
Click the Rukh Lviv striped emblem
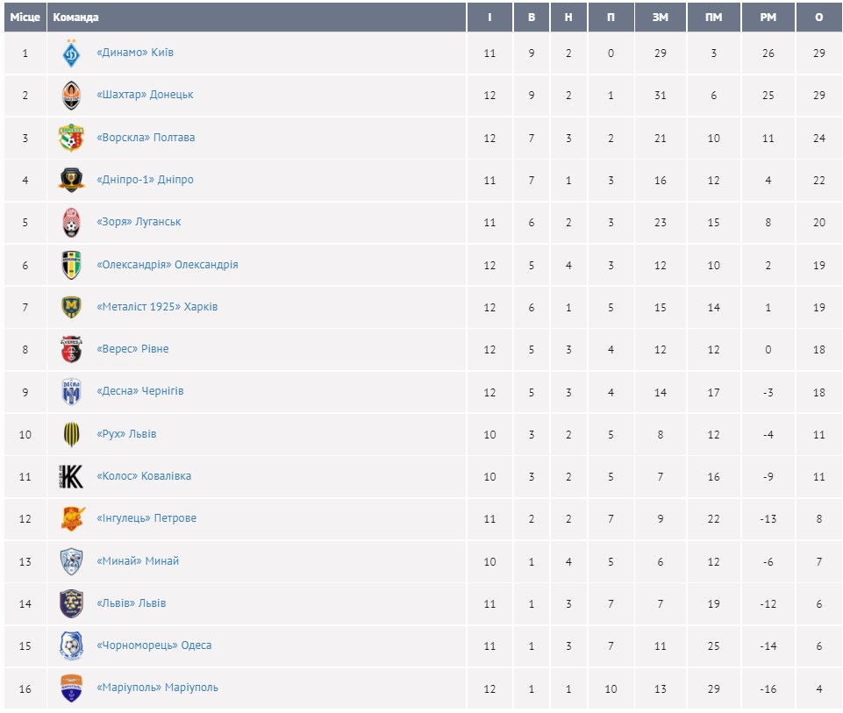(x=71, y=434)
